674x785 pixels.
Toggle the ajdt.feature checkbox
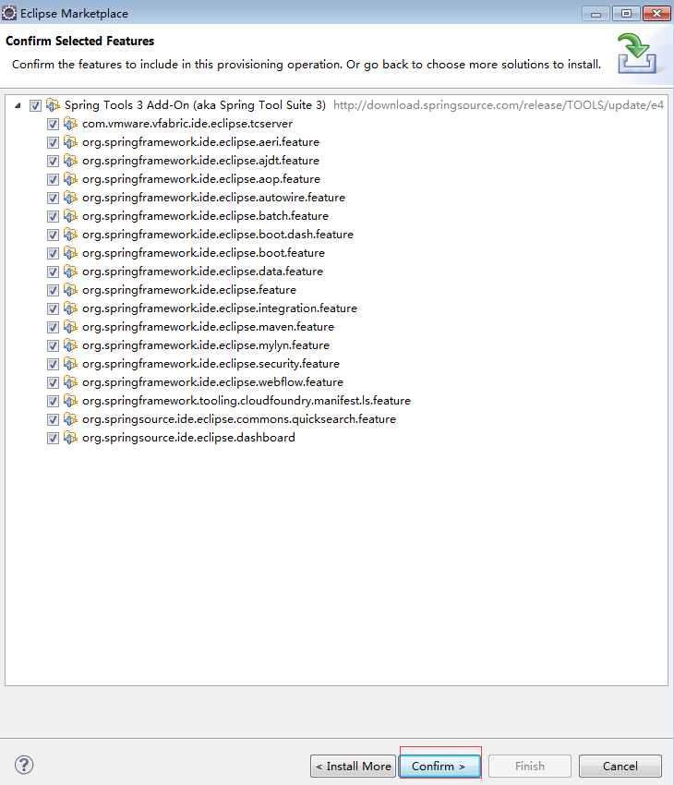tap(53, 162)
